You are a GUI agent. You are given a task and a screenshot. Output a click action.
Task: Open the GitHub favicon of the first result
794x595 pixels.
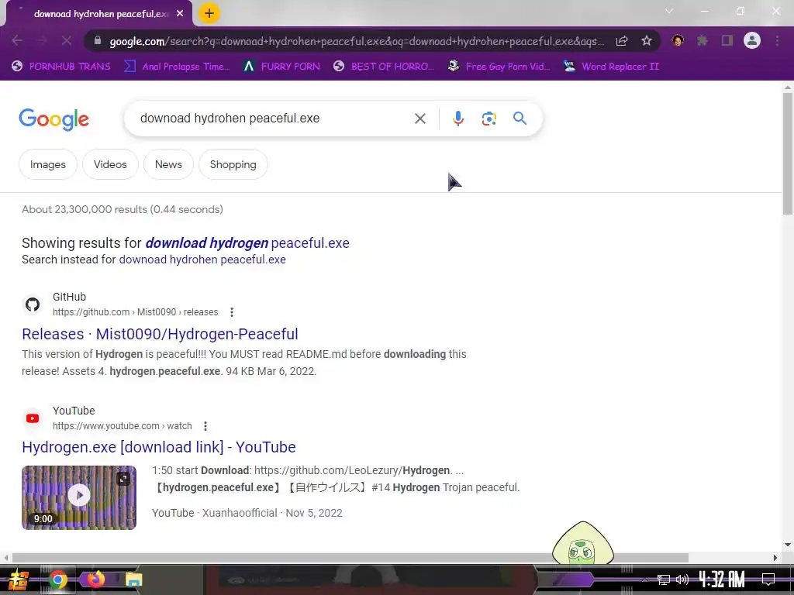click(x=33, y=304)
